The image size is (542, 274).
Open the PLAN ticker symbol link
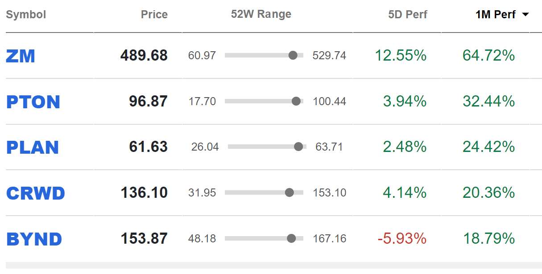pos(33,147)
